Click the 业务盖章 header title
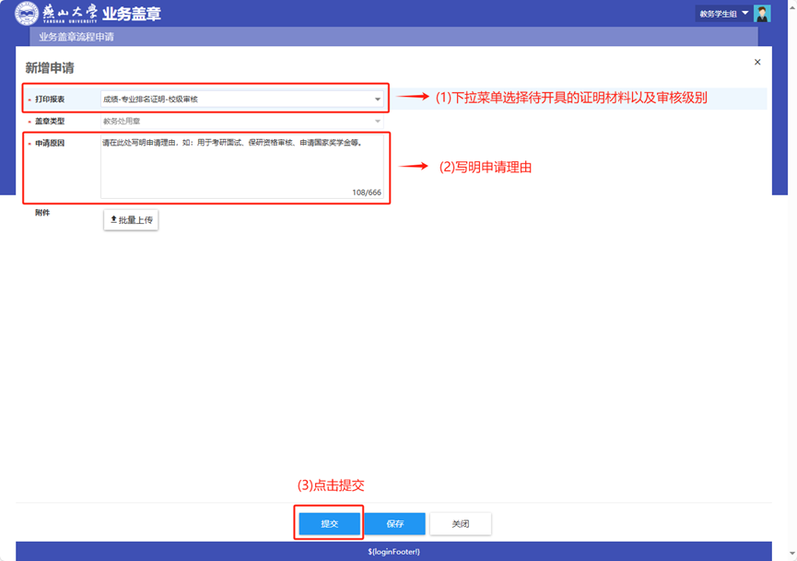Screen dimensions: 797x561 [131, 14]
